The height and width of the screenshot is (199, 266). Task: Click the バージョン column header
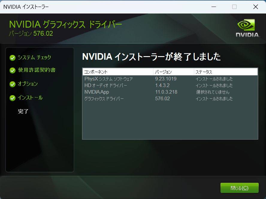click(173, 72)
